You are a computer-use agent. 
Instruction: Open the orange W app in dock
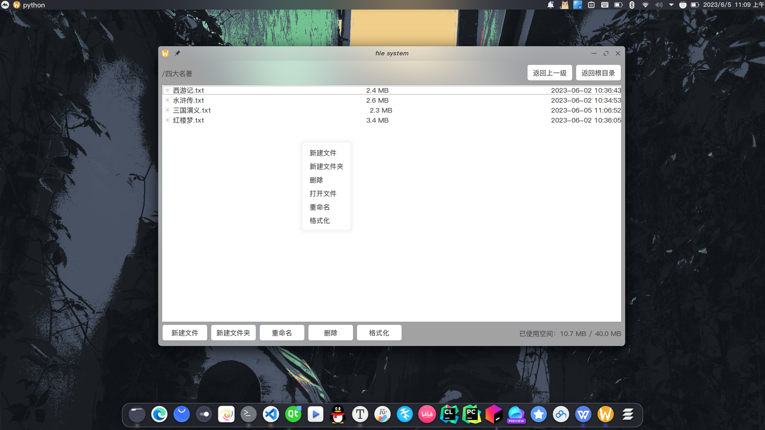click(x=606, y=414)
